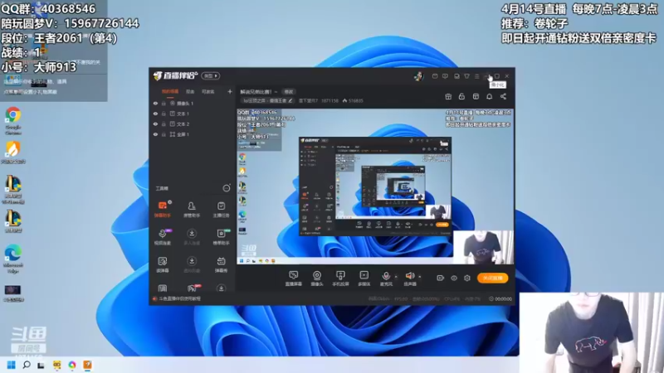
Task: Add a 多媒体 media source
Action: pos(364,279)
